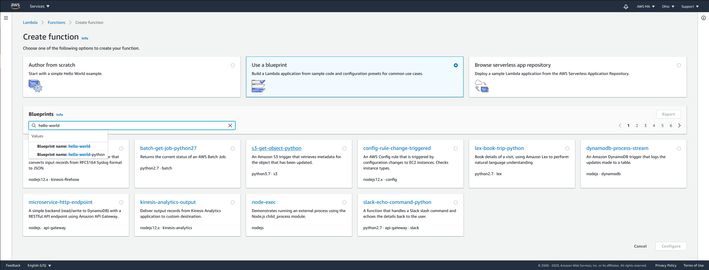Select the microservice-http-endpoint blueprint radio
Viewport: 709px width, 270px height.
click(x=121, y=202)
